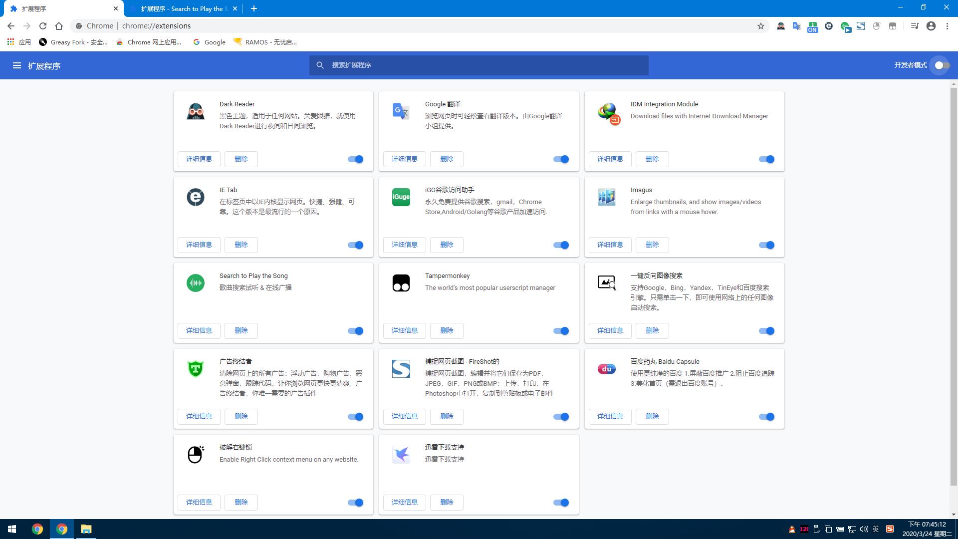Viewport: 958px width, 539px height.
Task: Click the Sogou input method tray icon
Action: coord(890,529)
